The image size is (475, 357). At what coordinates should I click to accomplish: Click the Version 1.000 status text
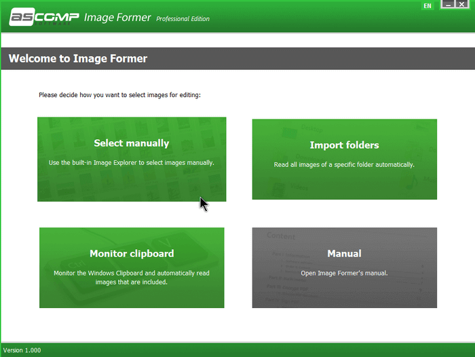click(x=22, y=350)
